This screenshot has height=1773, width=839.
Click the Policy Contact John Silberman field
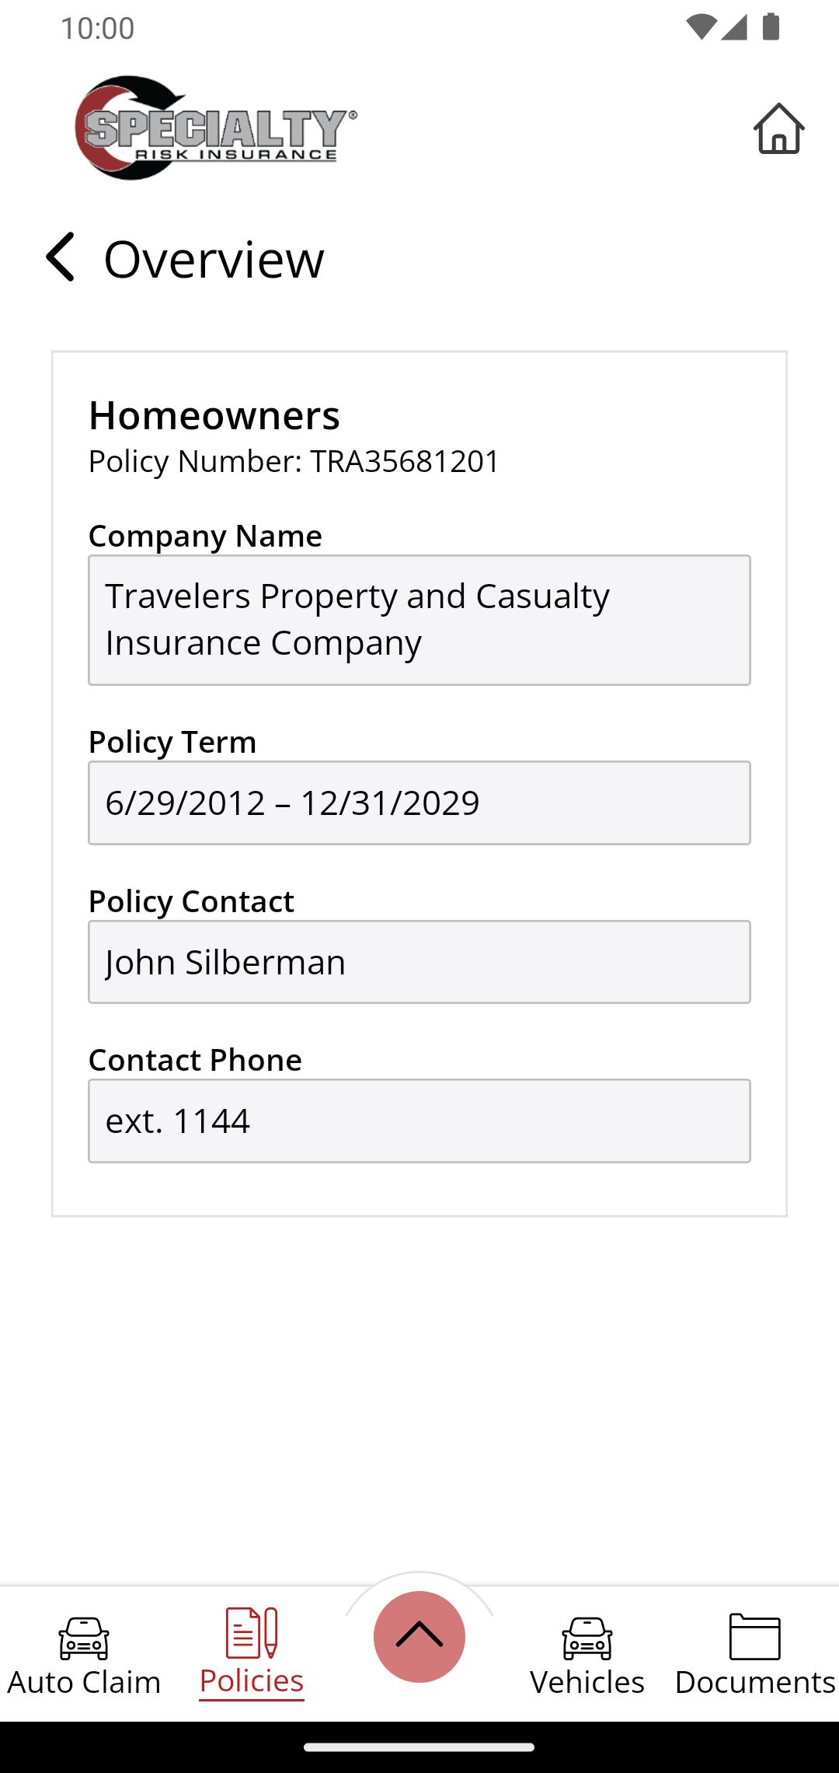pyautogui.click(x=419, y=962)
